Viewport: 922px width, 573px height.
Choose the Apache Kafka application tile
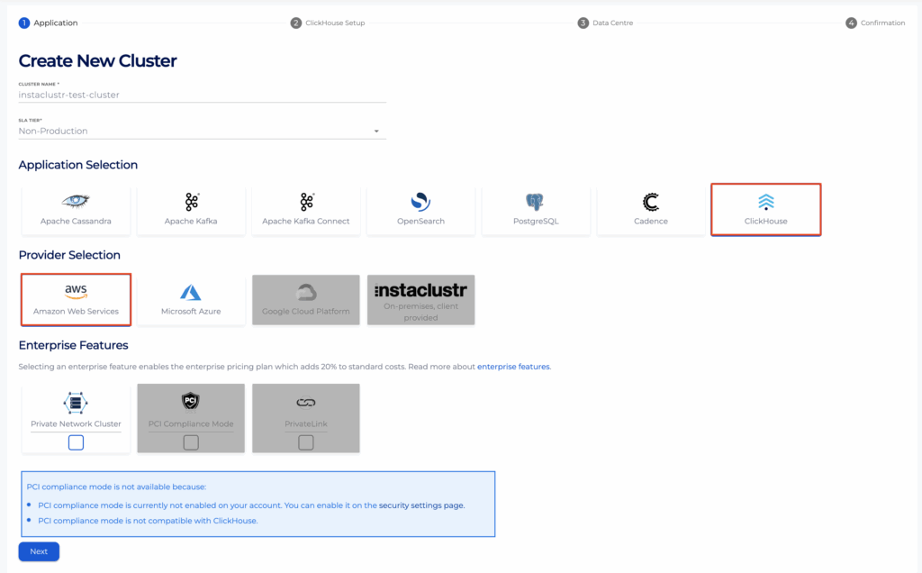(x=191, y=202)
